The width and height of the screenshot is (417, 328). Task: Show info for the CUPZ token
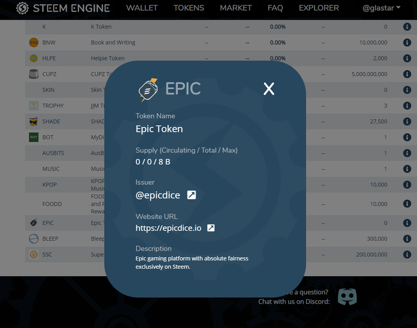click(x=407, y=74)
